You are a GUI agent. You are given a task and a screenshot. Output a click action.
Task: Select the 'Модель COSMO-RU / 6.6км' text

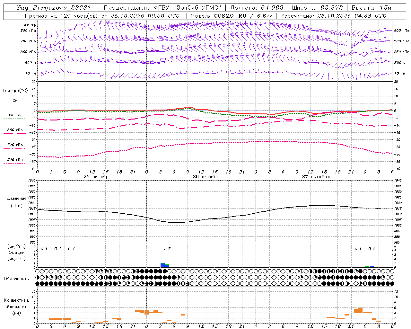[231, 16]
